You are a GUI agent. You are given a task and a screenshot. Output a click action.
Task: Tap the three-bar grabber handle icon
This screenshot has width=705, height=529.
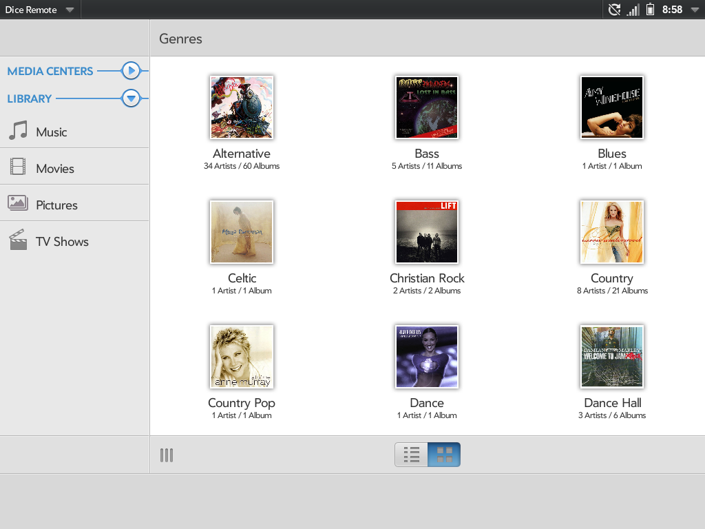click(x=167, y=455)
